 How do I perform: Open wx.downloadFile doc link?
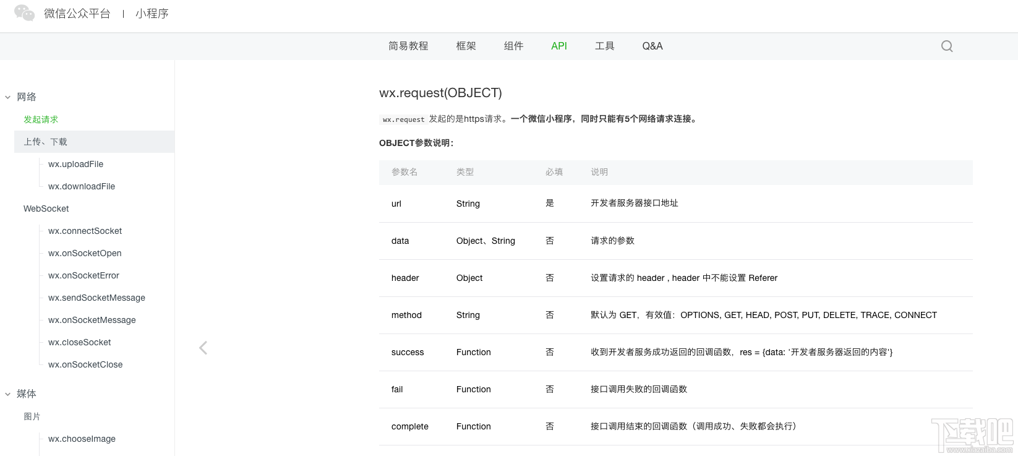click(x=82, y=186)
